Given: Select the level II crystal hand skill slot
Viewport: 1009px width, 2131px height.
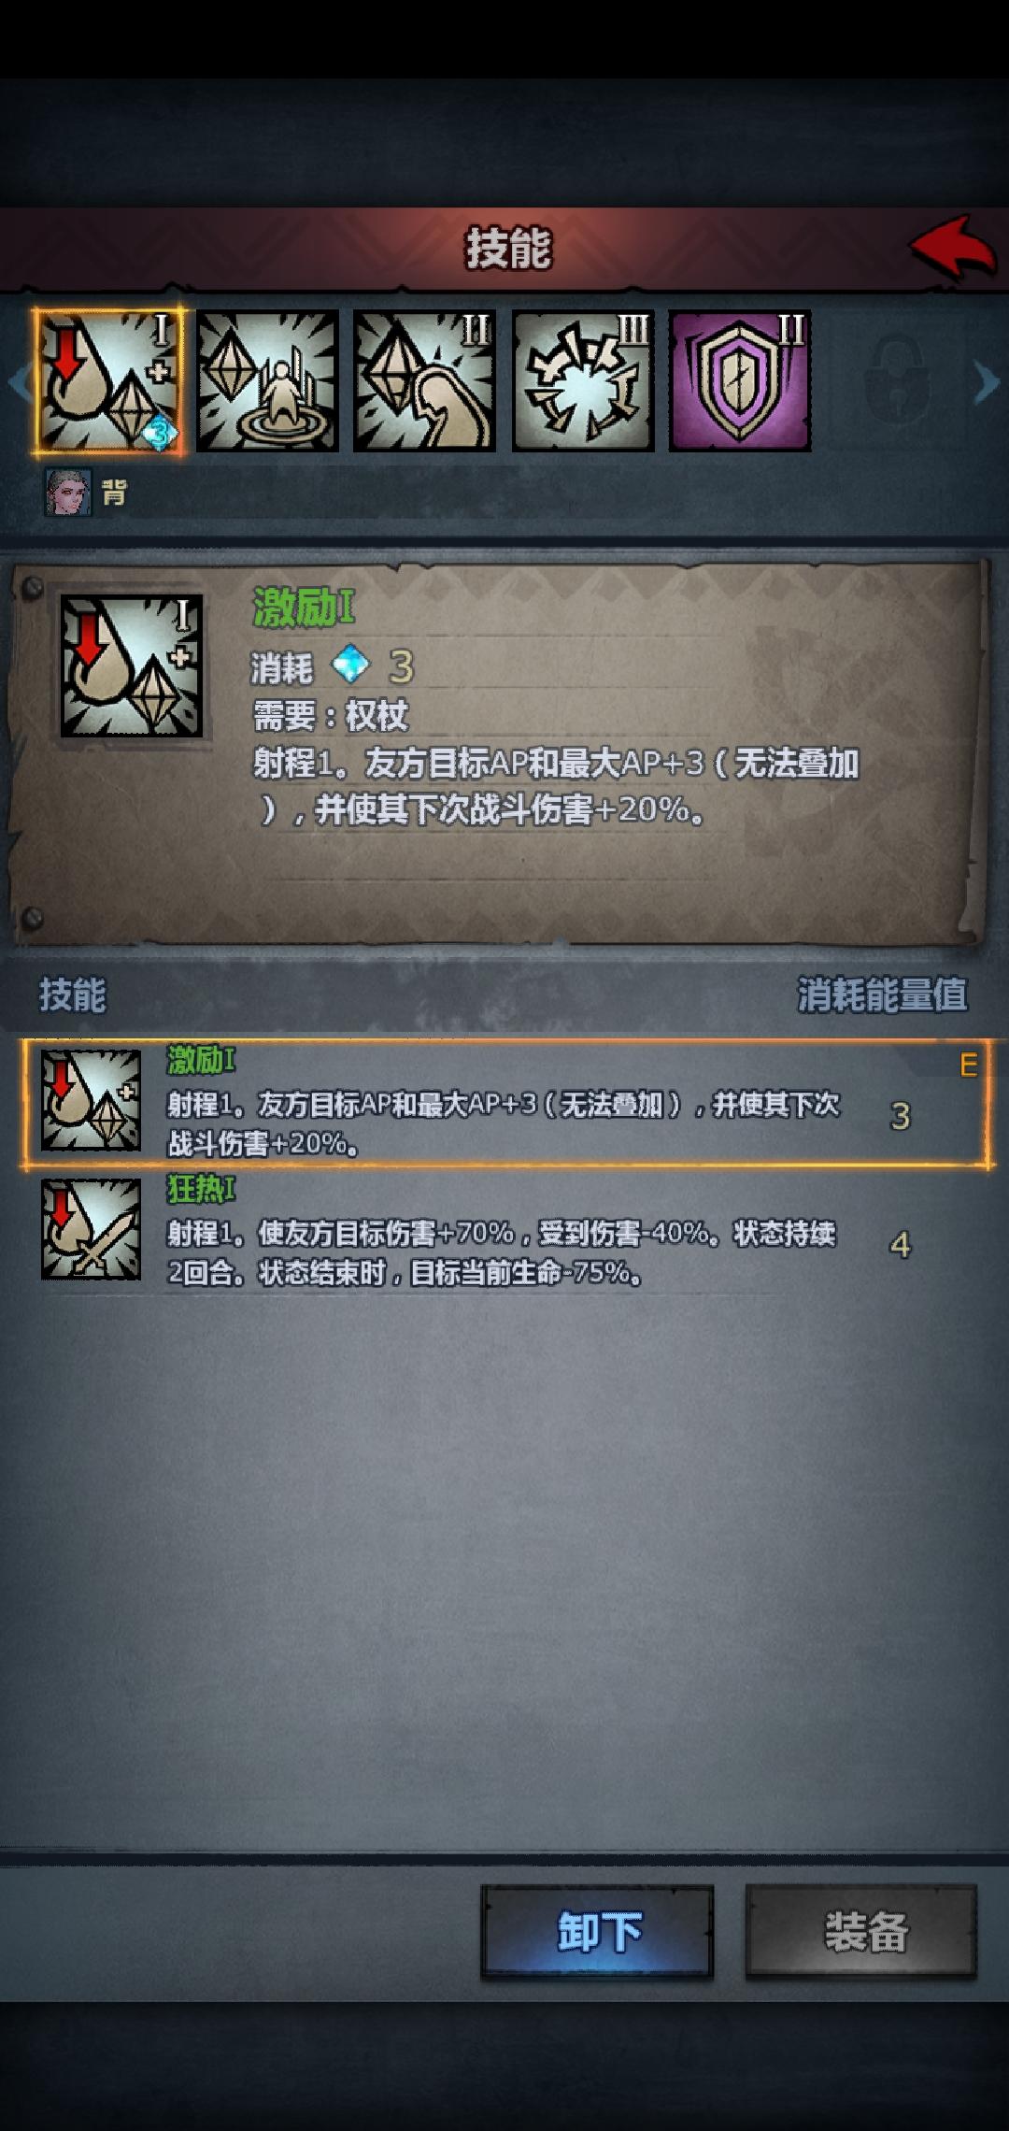Looking at the screenshot, I should pyautogui.click(x=424, y=382).
